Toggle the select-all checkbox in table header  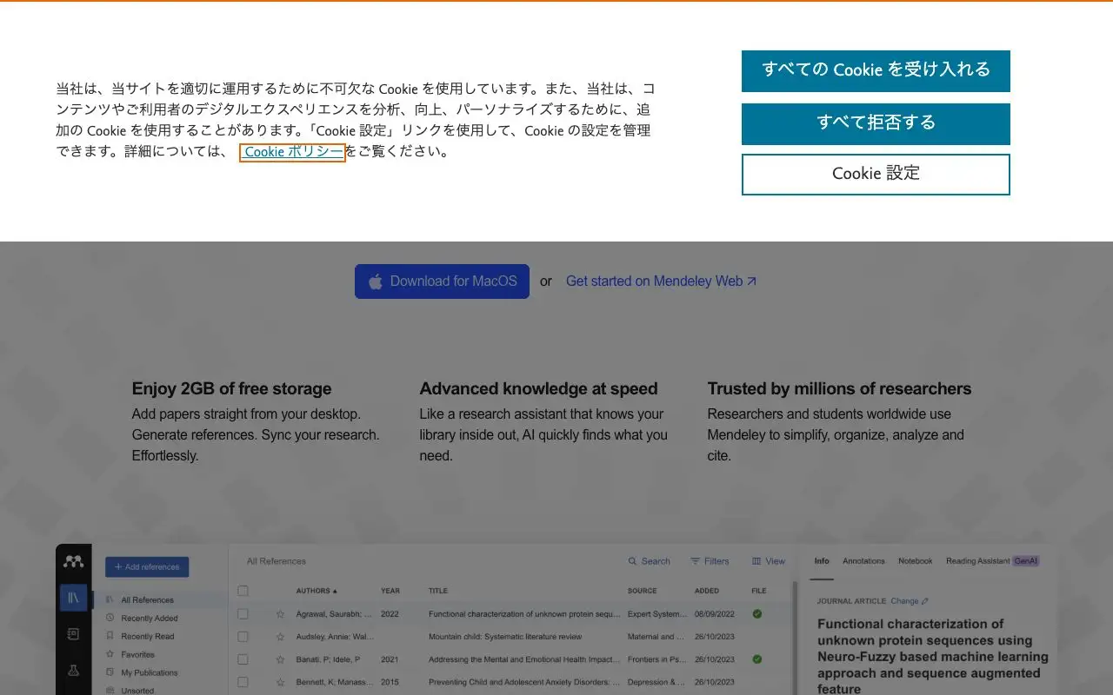pyautogui.click(x=243, y=591)
